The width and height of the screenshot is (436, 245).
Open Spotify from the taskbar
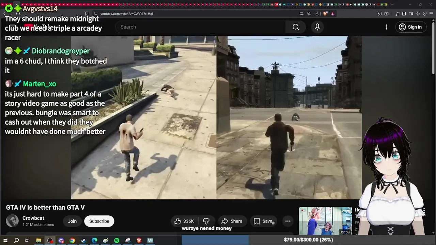[x=116, y=241]
